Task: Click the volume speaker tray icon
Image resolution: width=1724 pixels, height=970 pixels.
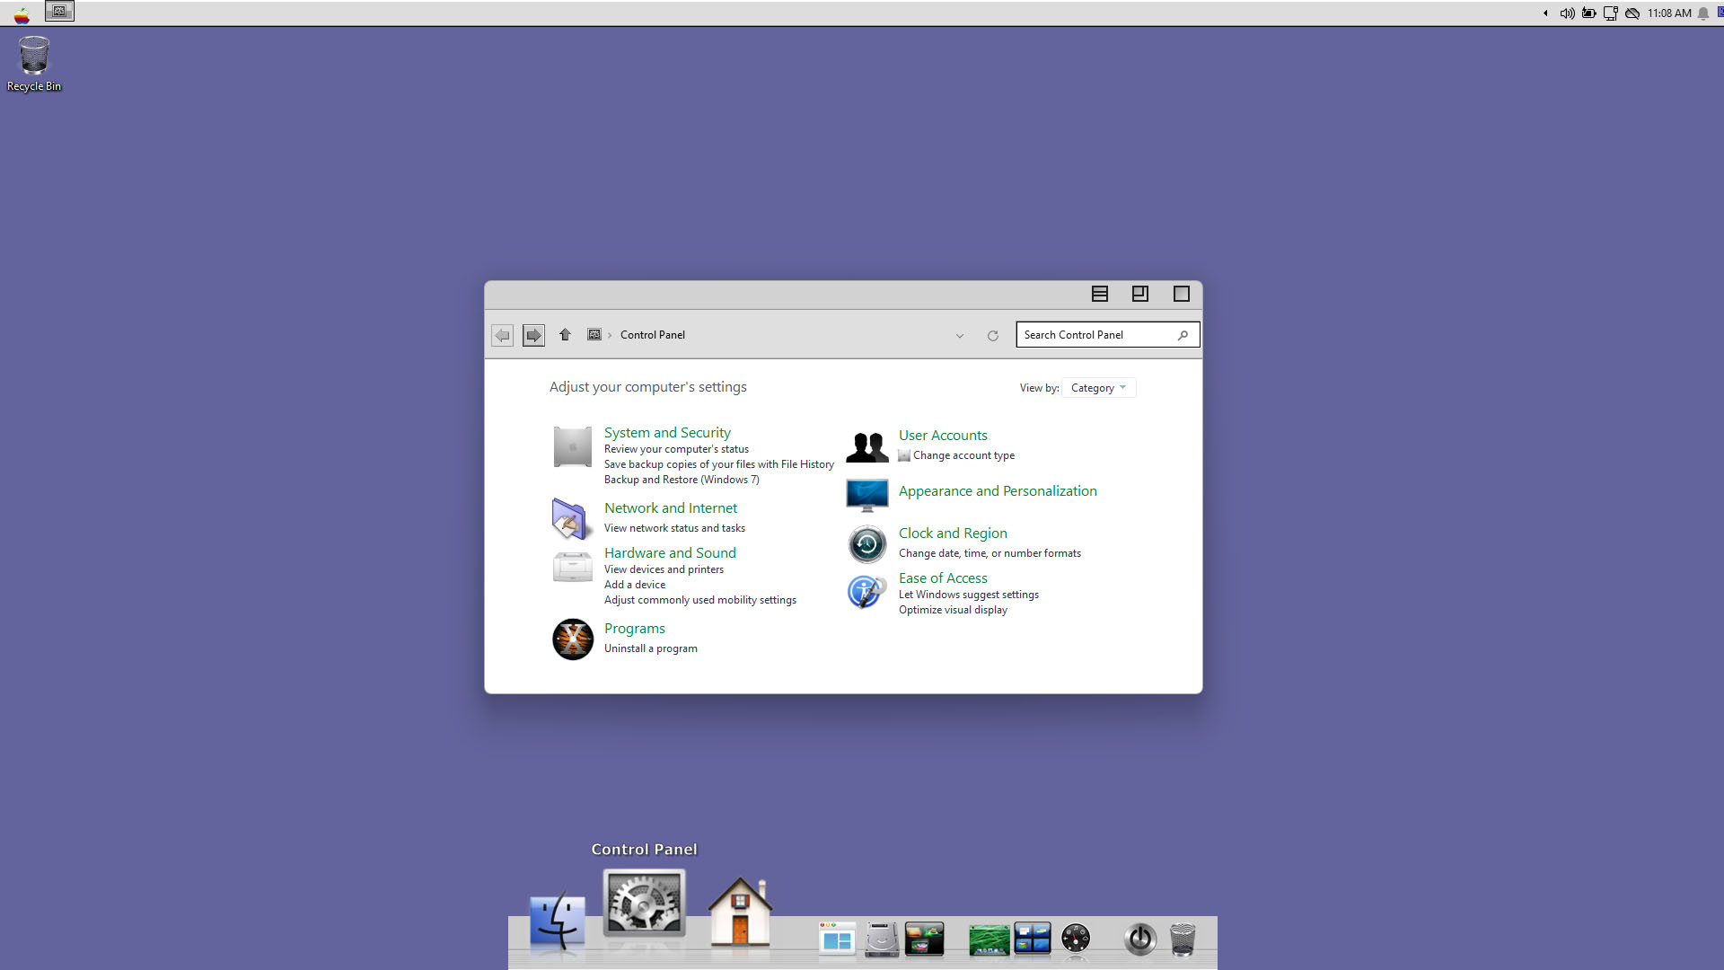Action: [1567, 13]
